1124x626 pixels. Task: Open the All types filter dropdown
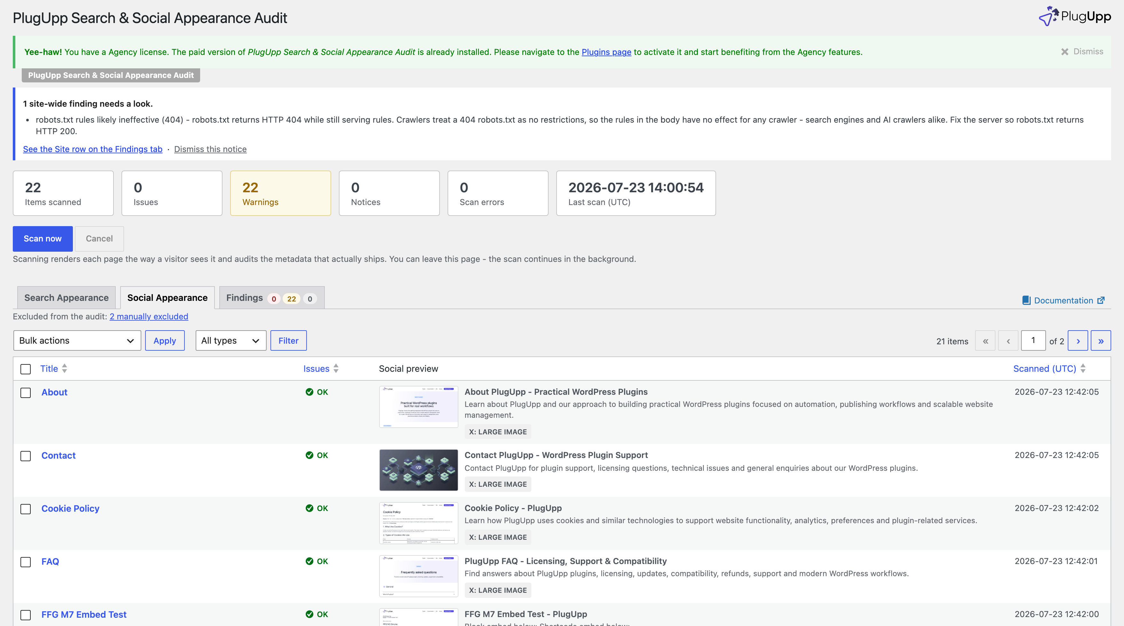pyautogui.click(x=231, y=340)
